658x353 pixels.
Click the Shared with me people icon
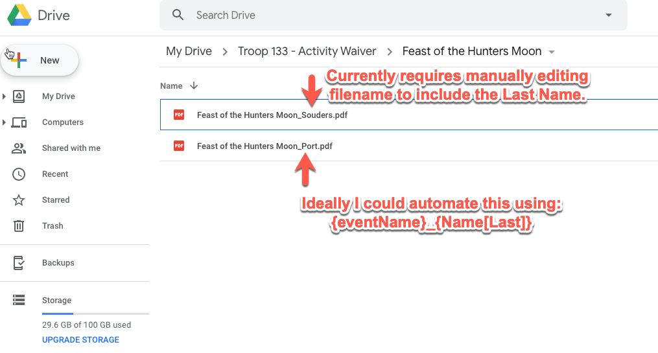pyautogui.click(x=19, y=148)
